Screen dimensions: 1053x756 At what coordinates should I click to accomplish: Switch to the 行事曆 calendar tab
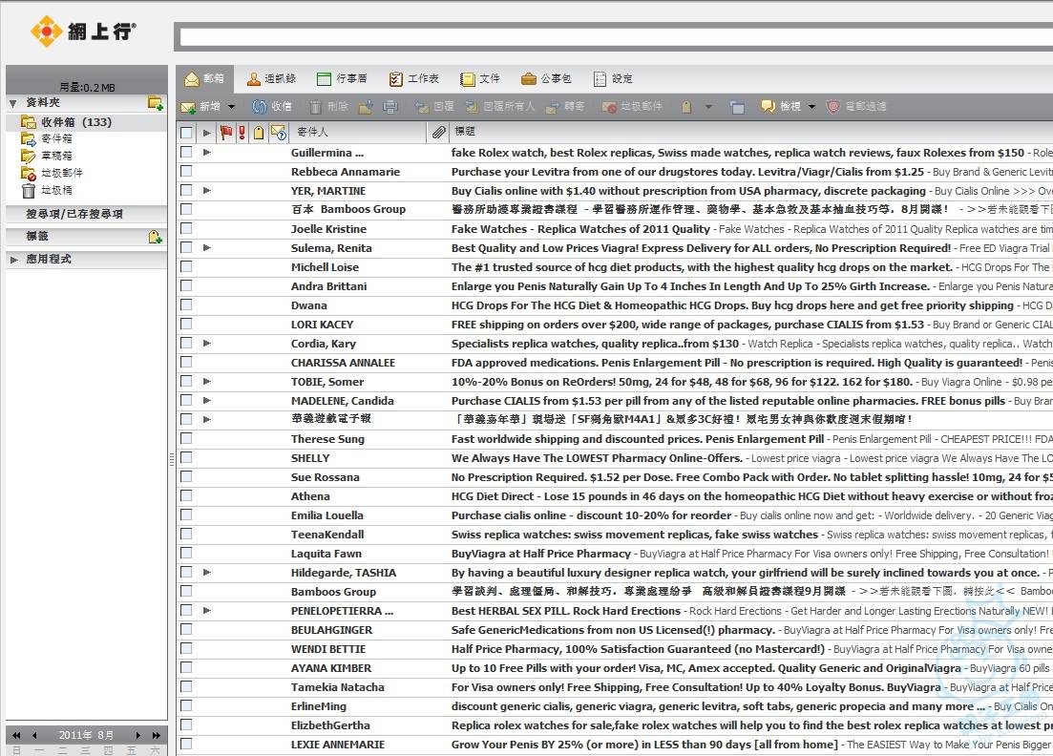342,79
